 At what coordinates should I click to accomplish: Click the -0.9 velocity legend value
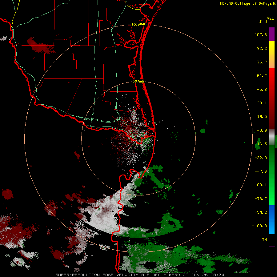tap(262, 130)
